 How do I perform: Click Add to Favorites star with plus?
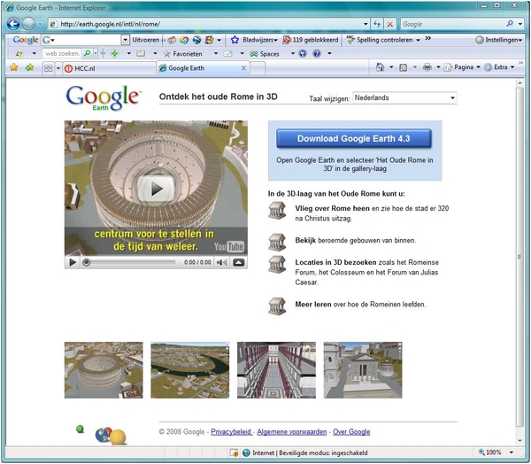coord(29,67)
